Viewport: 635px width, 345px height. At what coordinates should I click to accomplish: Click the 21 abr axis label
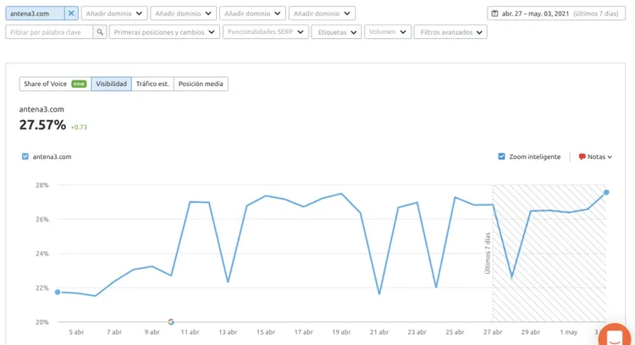point(379,332)
